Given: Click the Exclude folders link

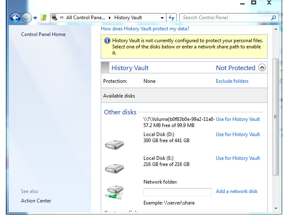Looking at the screenshot, I should pyautogui.click(x=232, y=81).
